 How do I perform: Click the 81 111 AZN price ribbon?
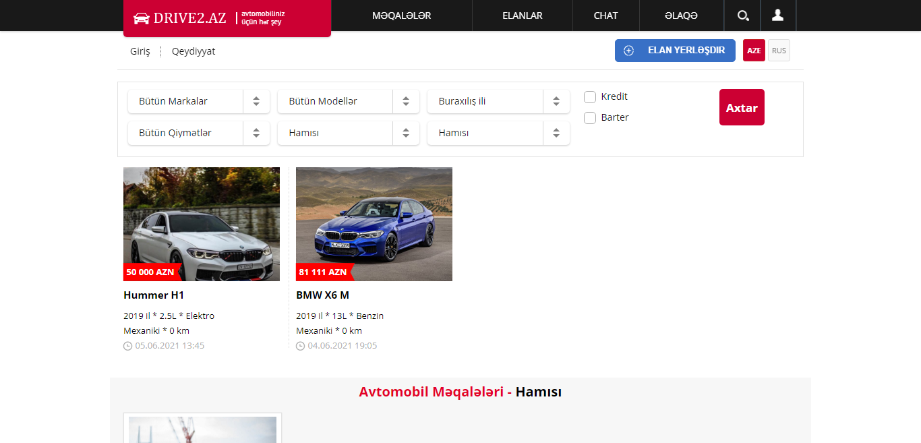322,272
